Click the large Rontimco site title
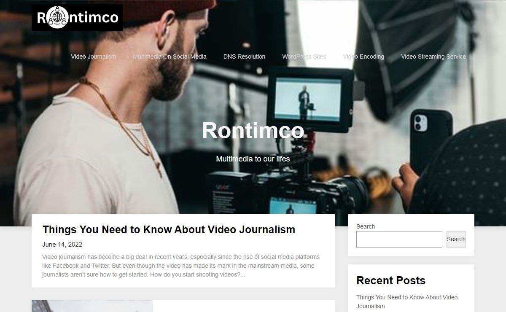 (x=253, y=130)
